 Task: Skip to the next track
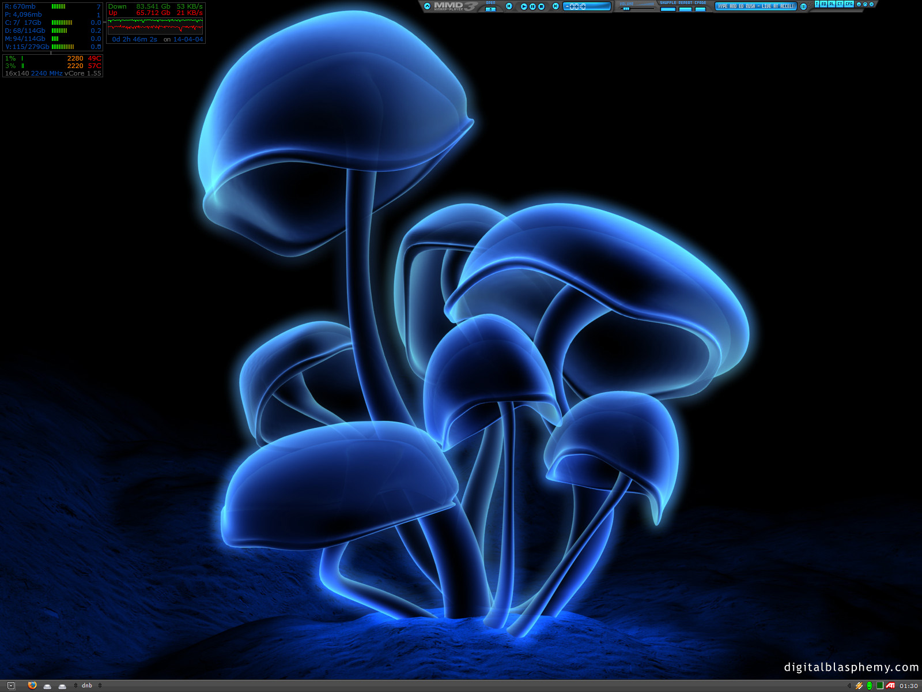tap(556, 6)
